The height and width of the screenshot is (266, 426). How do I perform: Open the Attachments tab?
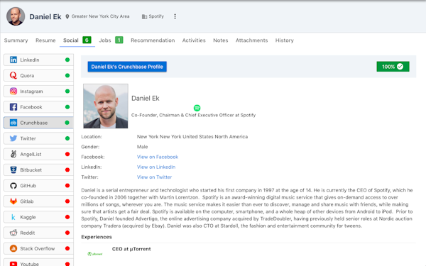[251, 40]
